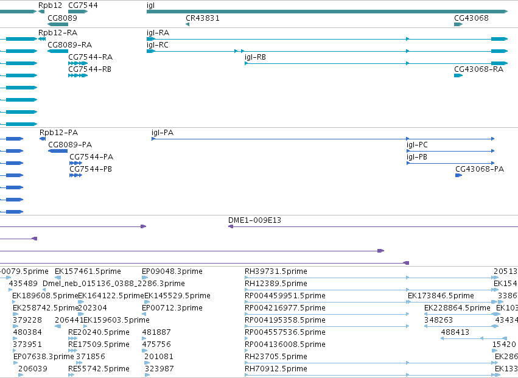The width and height of the screenshot is (518, 378).
Task: Click the RE17509.5prime EST label
Action: 99,345
